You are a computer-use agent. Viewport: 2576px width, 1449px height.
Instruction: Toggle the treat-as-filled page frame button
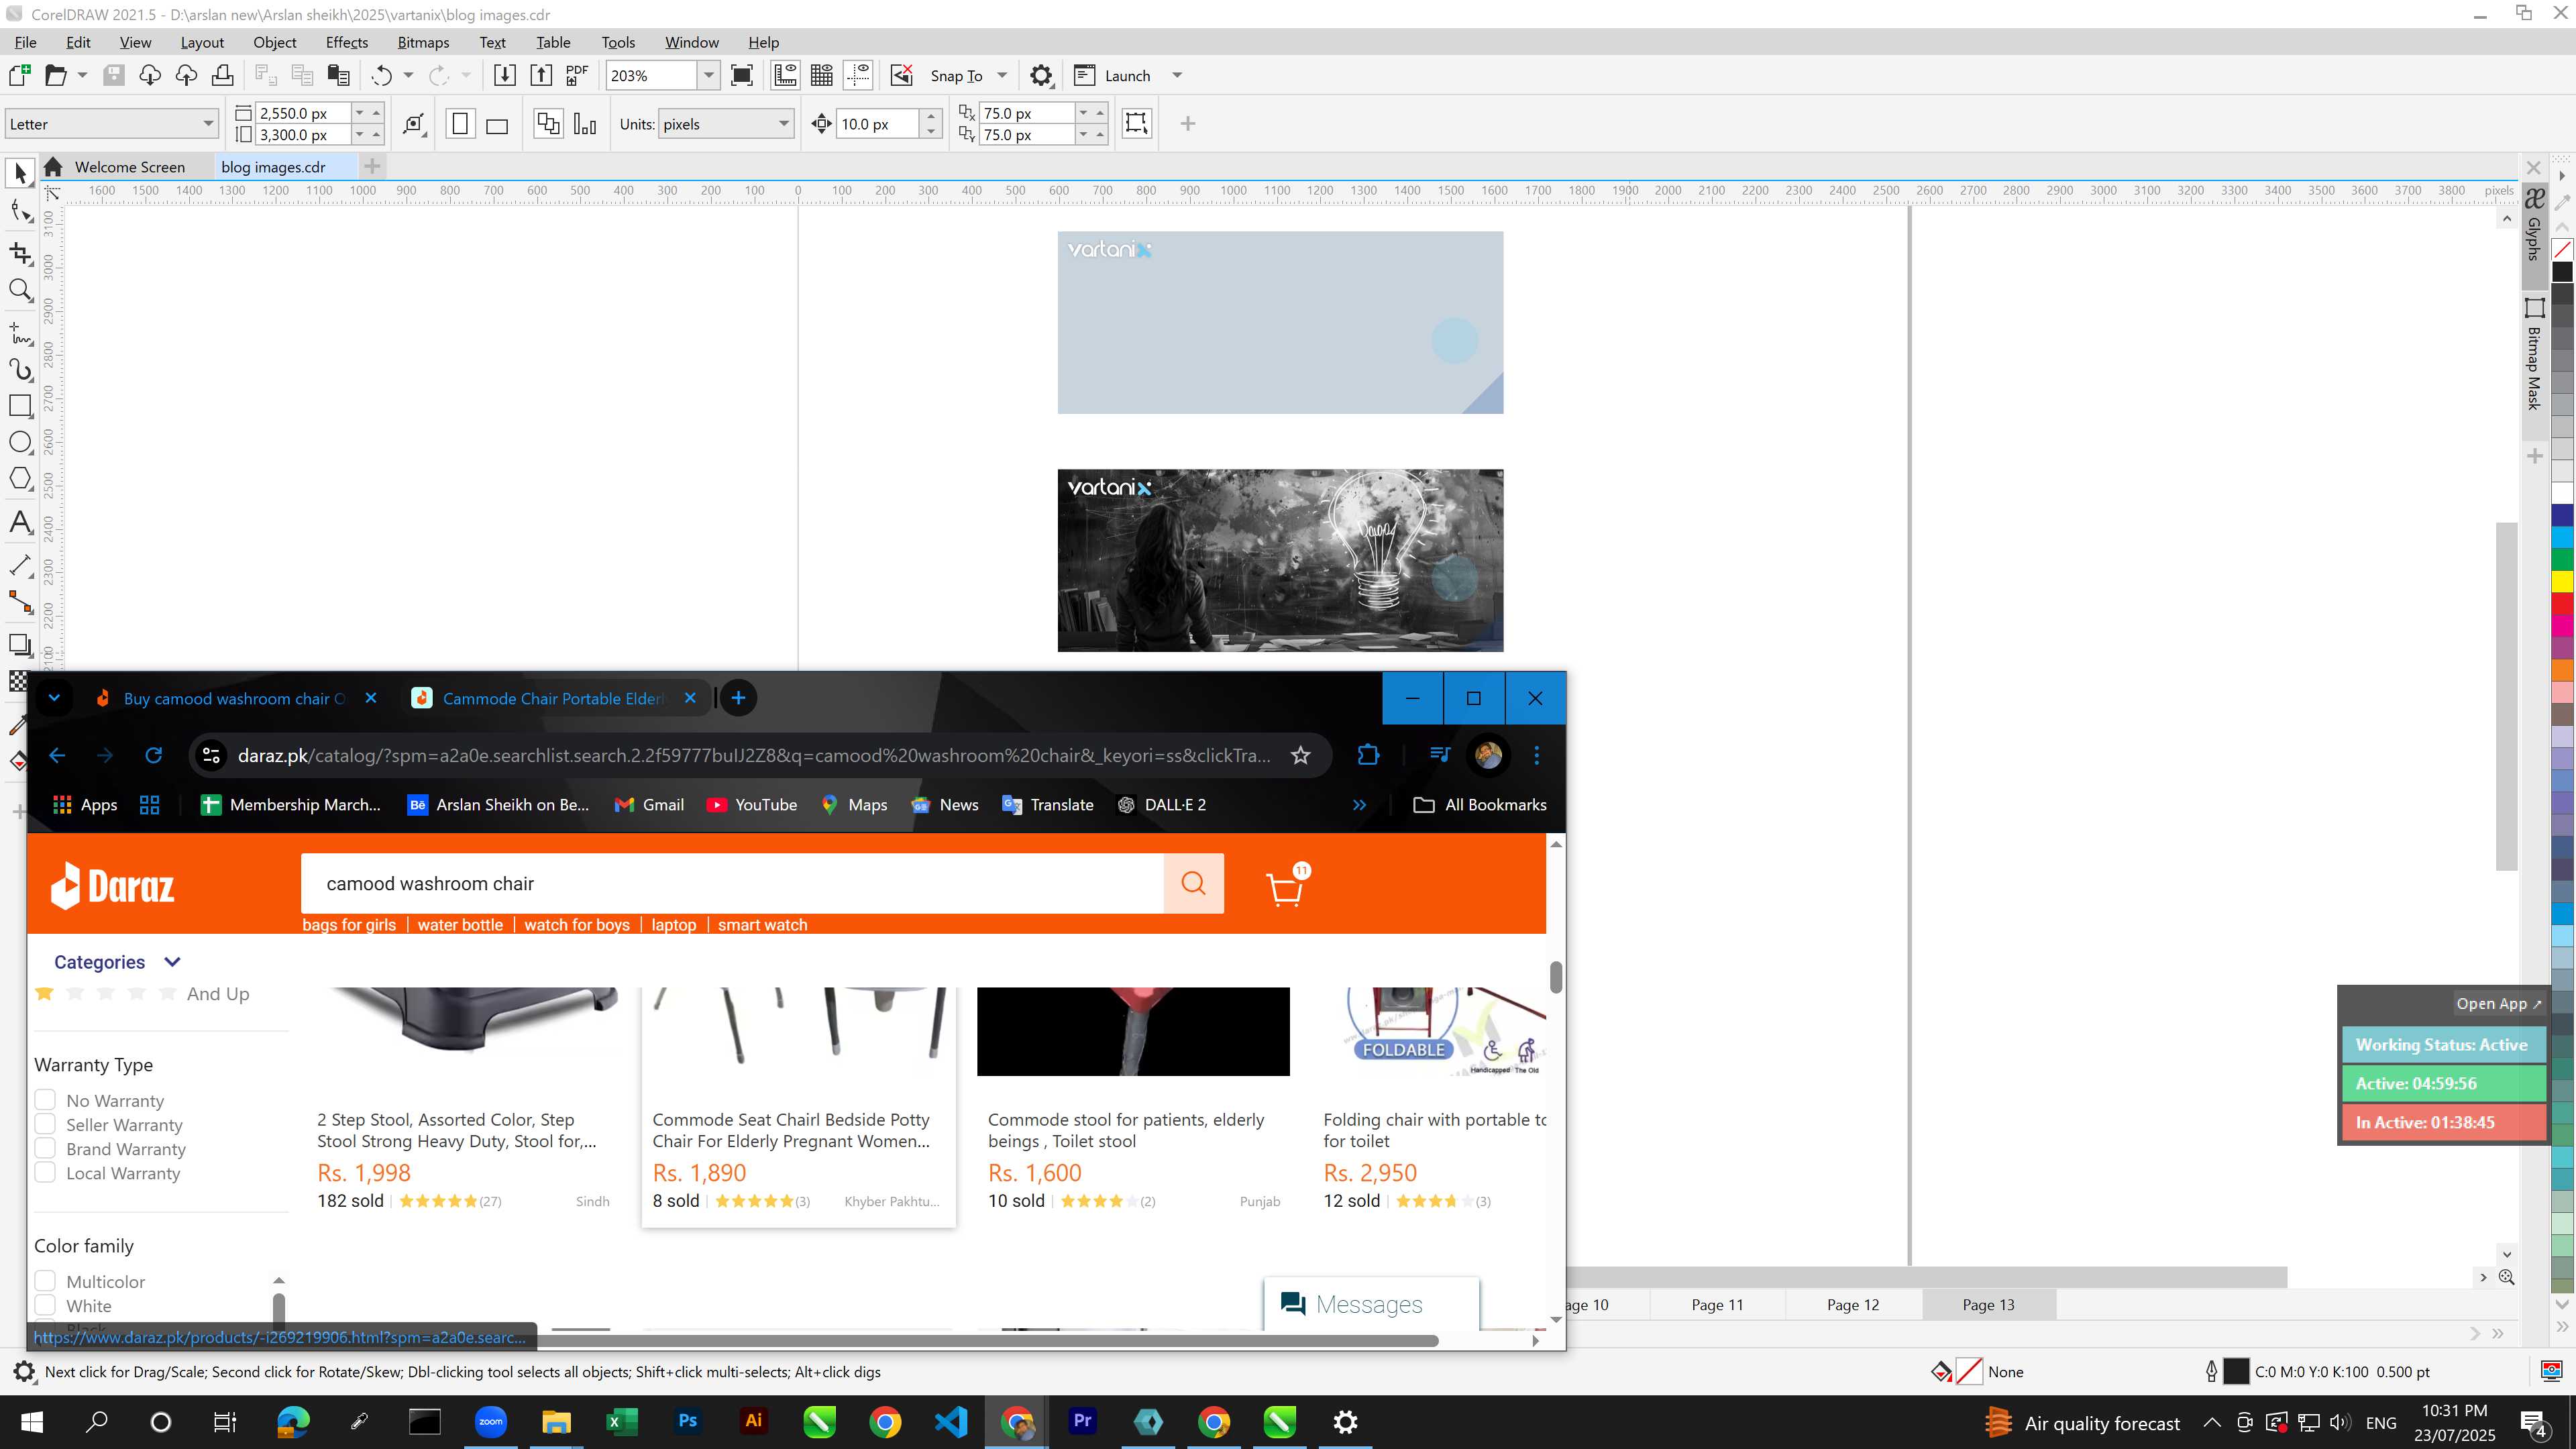point(1136,124)
